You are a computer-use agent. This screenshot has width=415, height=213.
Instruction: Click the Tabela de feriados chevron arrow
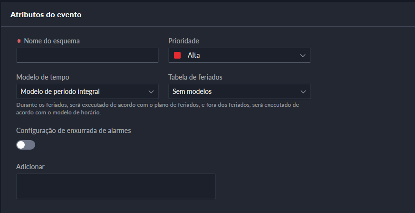coord(303,91)
